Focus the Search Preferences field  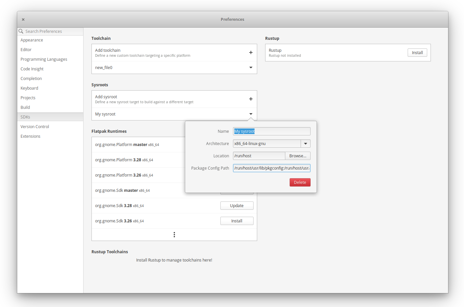(x=50, y=31)
